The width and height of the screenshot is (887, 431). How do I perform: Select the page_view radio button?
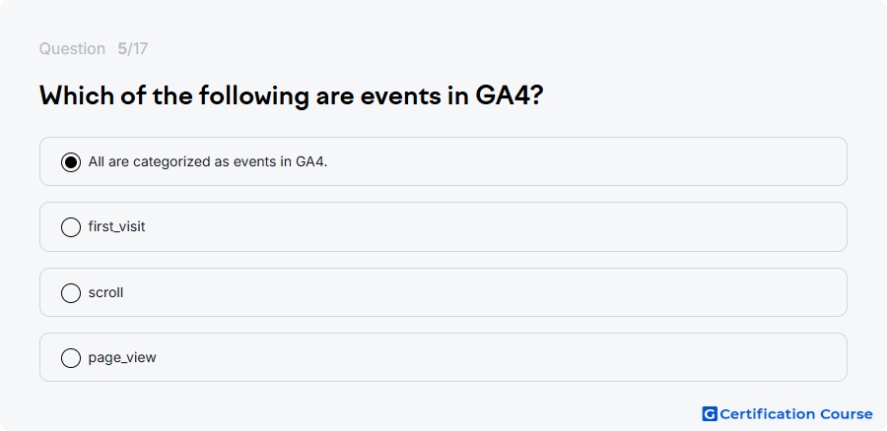coord(71,357)
